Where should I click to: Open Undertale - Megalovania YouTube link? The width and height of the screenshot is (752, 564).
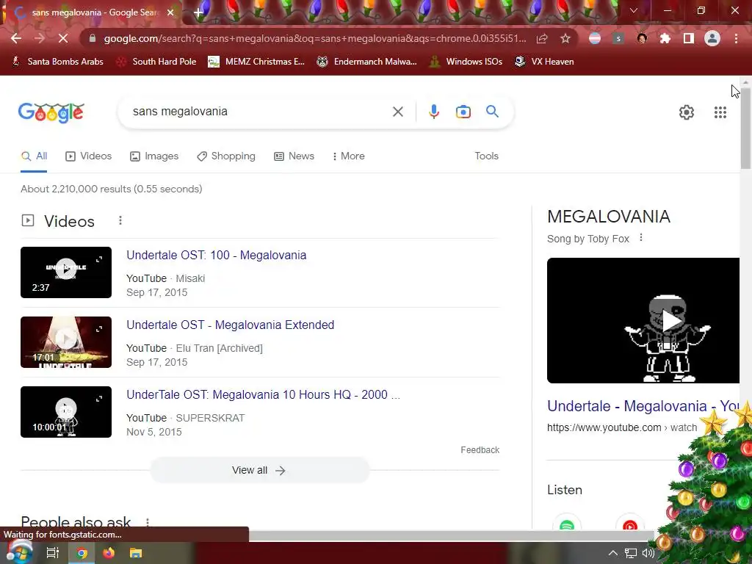point(643,406)
